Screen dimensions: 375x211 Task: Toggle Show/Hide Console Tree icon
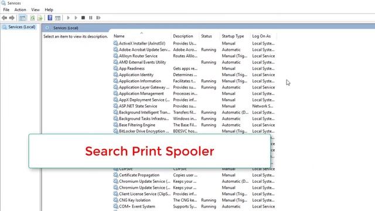[x=22, y=18]
